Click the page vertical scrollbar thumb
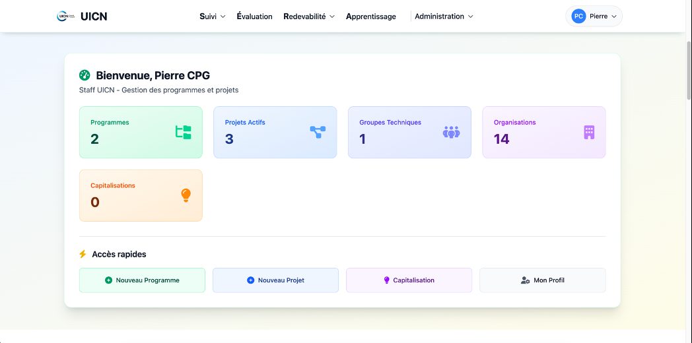The height and width of the screenshot is (343, 692). click(x=689, y=71)
